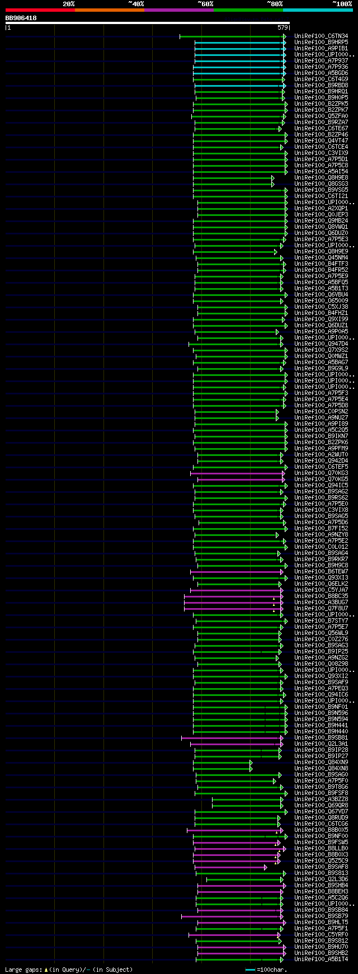Select the UniRef100_B8BC35 label
Screen dimensions: 358x974
[x=321, y=596]
